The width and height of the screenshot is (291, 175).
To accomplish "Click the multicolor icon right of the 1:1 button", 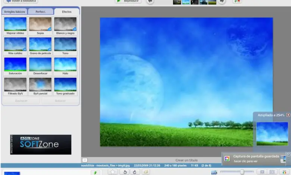I will pyautogui.click(x=284, y=172).
